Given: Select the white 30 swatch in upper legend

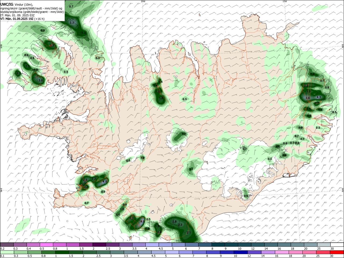Looking at the screenshot, I should click(x=337, y=245).
